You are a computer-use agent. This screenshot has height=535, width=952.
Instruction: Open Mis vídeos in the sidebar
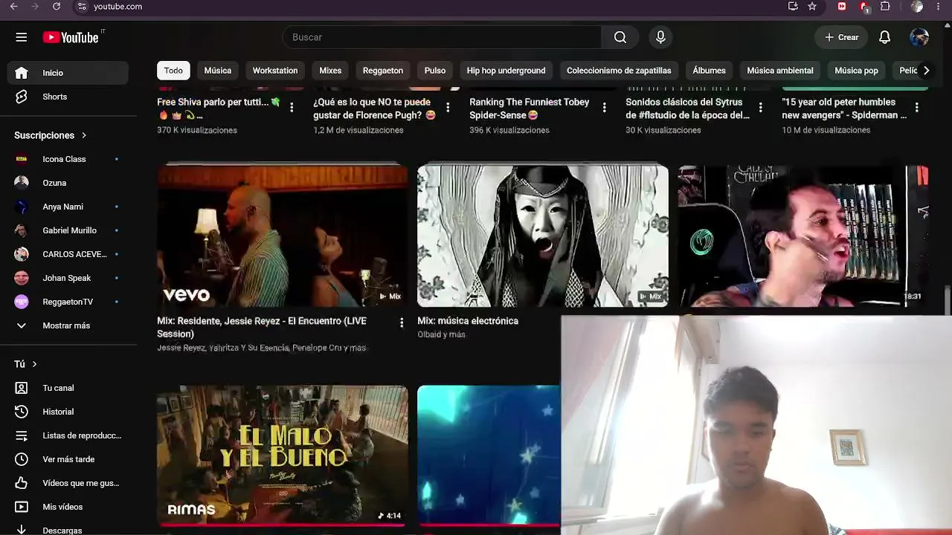tap(68, 507)
